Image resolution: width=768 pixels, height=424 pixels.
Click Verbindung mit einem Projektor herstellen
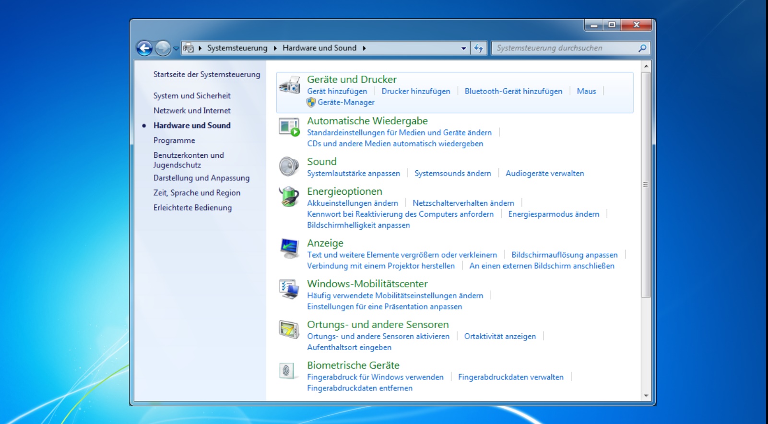click(381, 266)
